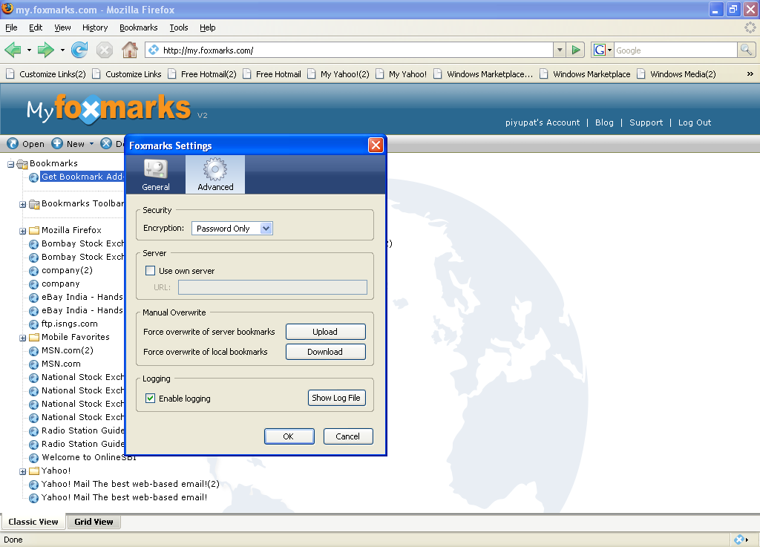Click the Bookmarks Toolbar folder icon
Screen dimensions: 760x547
point(34,204)
